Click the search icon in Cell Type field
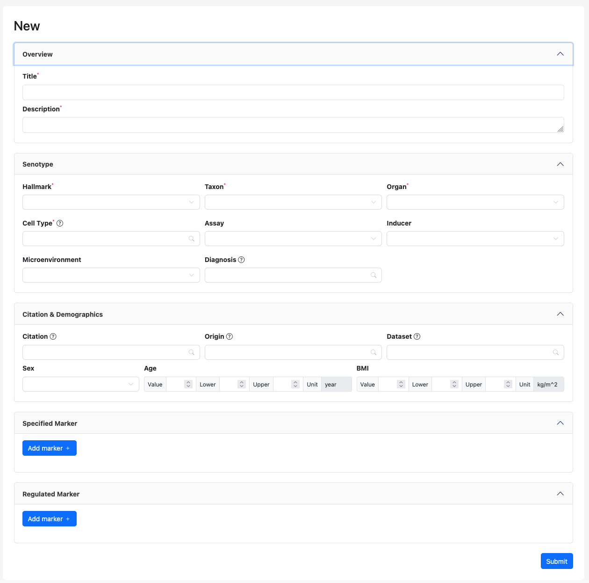This screenshot has width=589, height=583. pos(191,239)
